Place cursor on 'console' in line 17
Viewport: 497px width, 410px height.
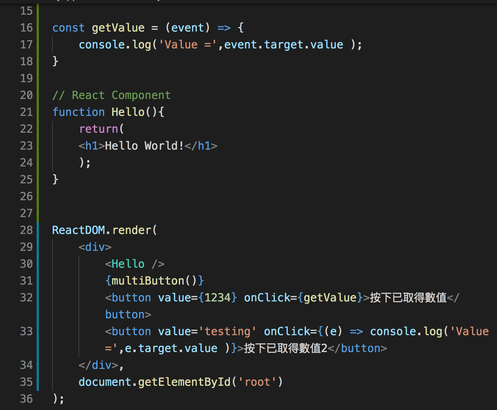(x=102, y=45)
